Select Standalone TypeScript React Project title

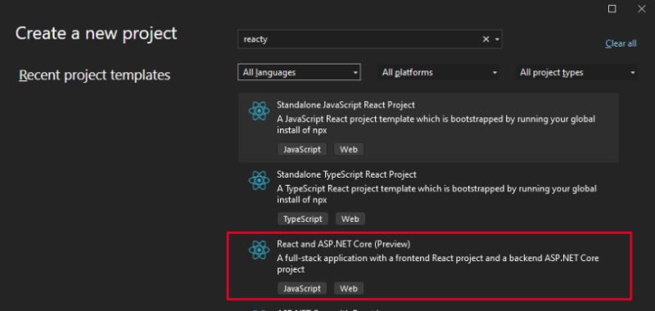[346, 174]
